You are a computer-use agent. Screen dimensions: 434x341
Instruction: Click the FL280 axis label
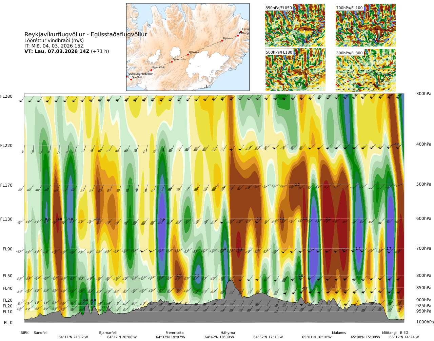pos(6,96)
